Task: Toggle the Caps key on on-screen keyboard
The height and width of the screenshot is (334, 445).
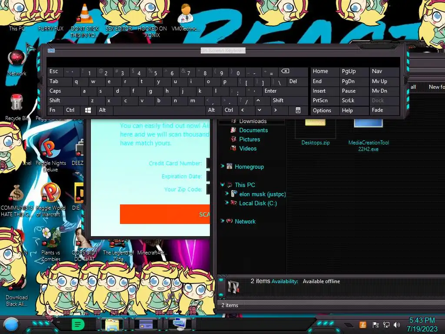Action: (x=63, y=91)
